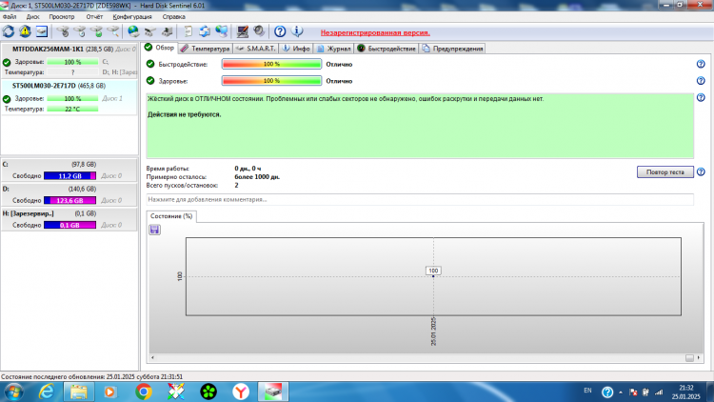The height and width of the screenshot is (402, 714).
Task: Click the EN language indicator in tray
Action: point(588,391)
